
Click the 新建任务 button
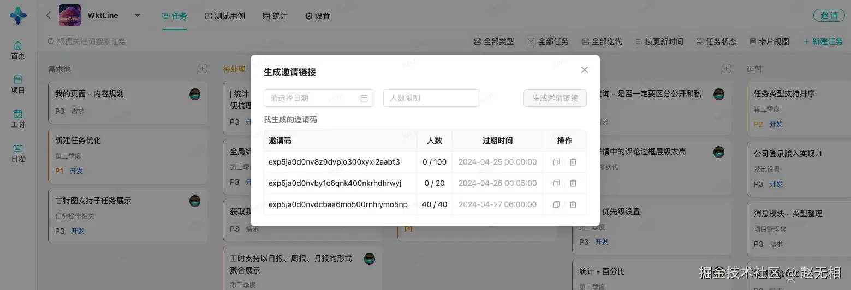coord(823,41)
